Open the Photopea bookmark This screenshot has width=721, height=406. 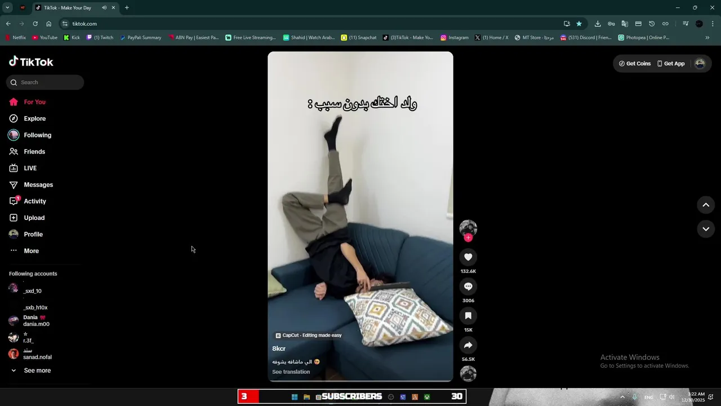(644, 38)
